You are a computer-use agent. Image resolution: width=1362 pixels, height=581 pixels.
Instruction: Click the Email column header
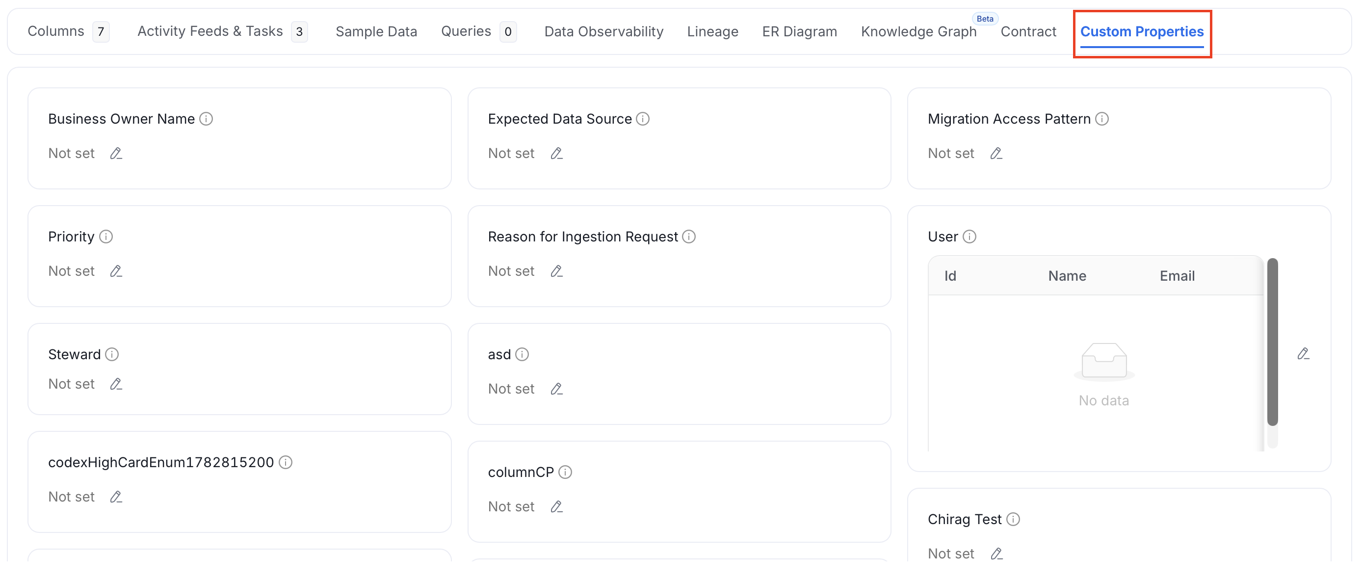coord(1177,276)
